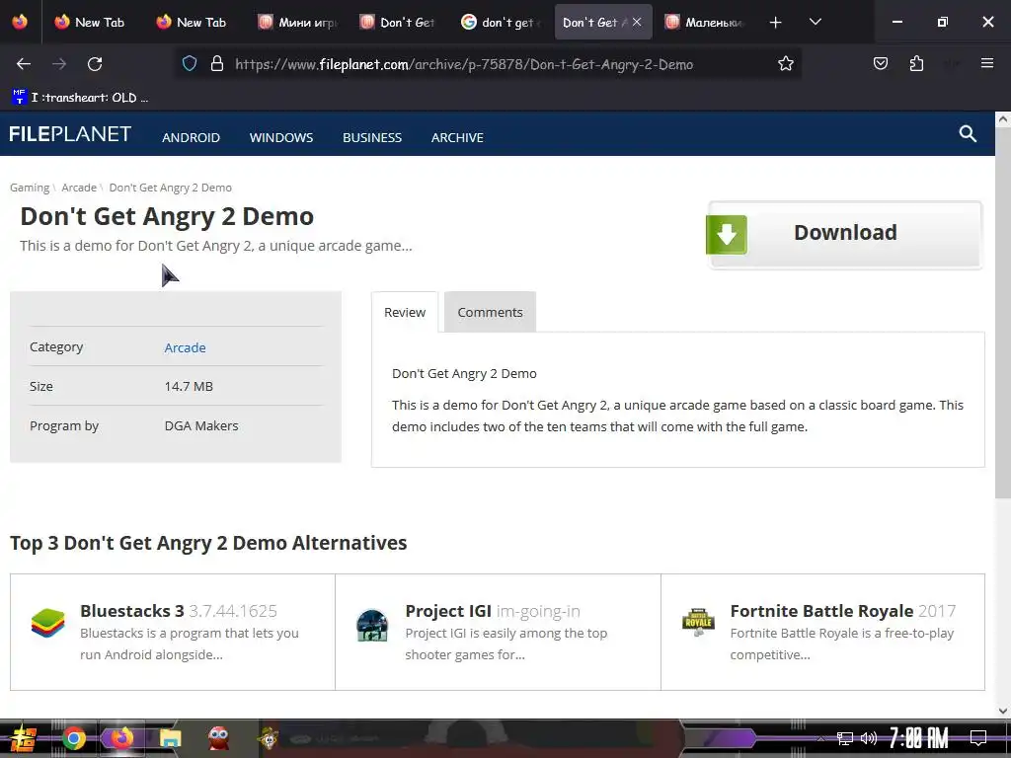Image resolution: width=1011 pixels, height=758 pixels.
Task: Click the scrollbar up arrow
Action: [1003, 118]
